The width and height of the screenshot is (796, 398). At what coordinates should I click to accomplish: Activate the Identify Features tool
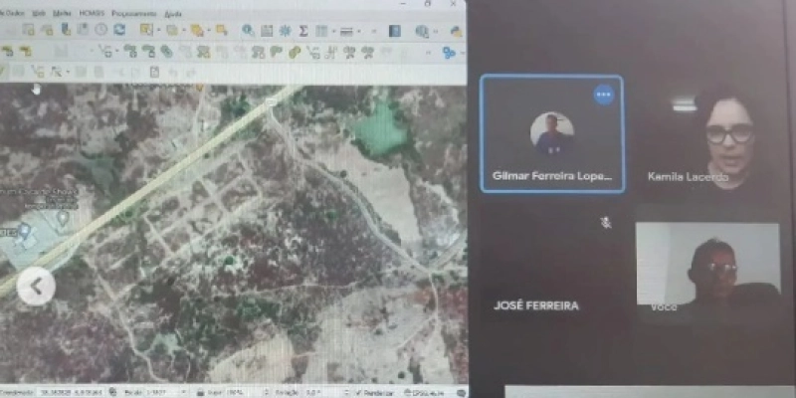coord(248,31)
